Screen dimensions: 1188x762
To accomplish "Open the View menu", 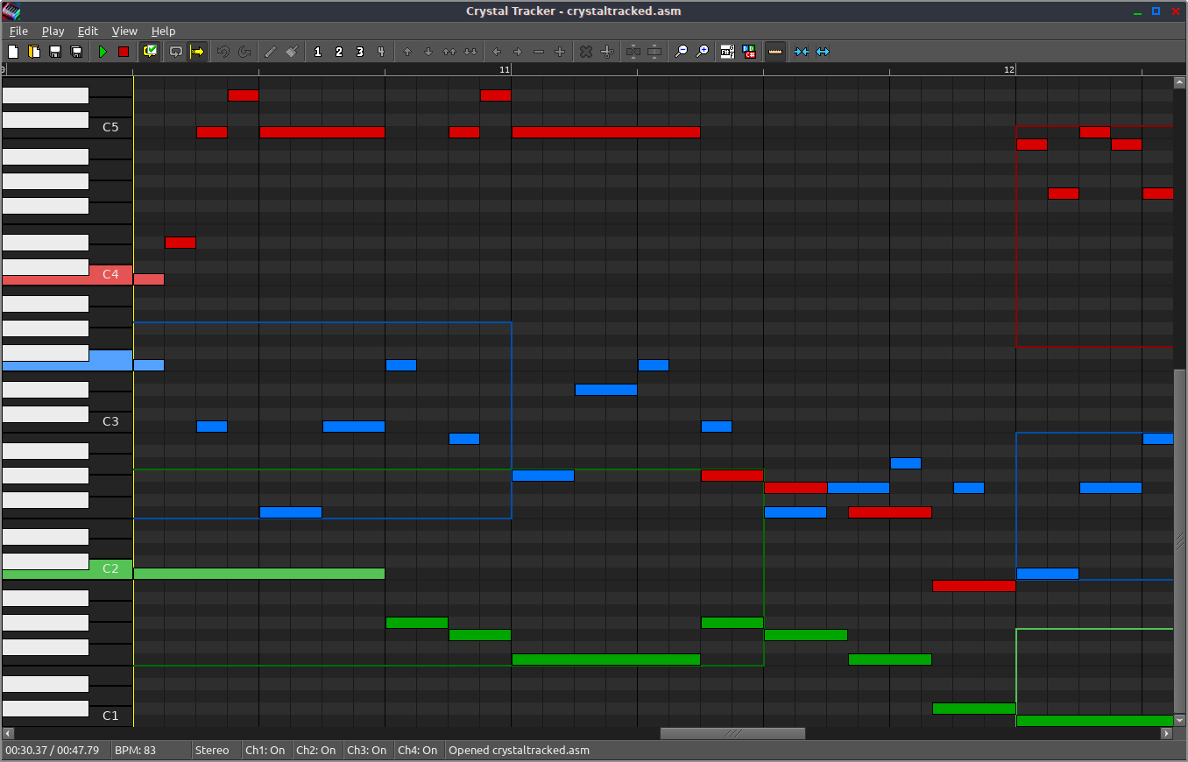I will (x=124, y=31).
